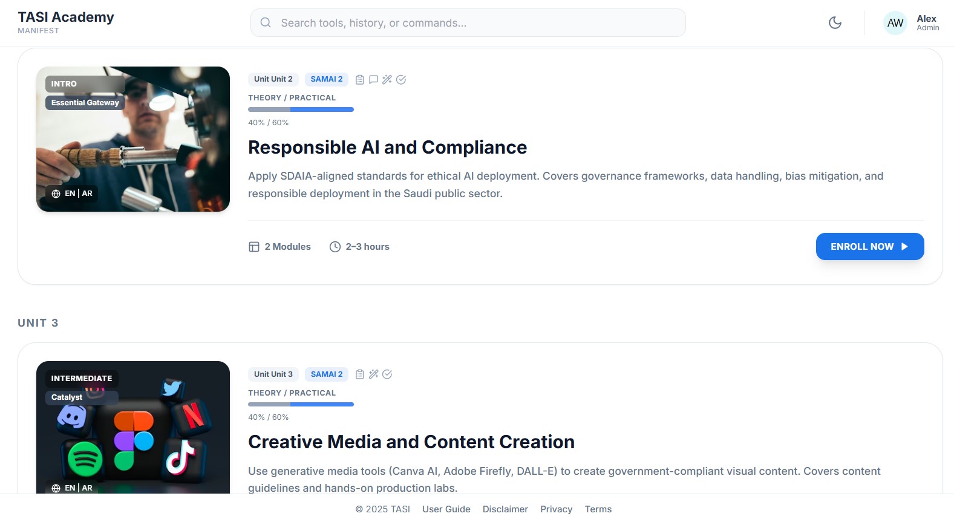The image size is (954, 522).
Task: Toggle dark mode with the moon icon
Action: (x=835, y=23)
